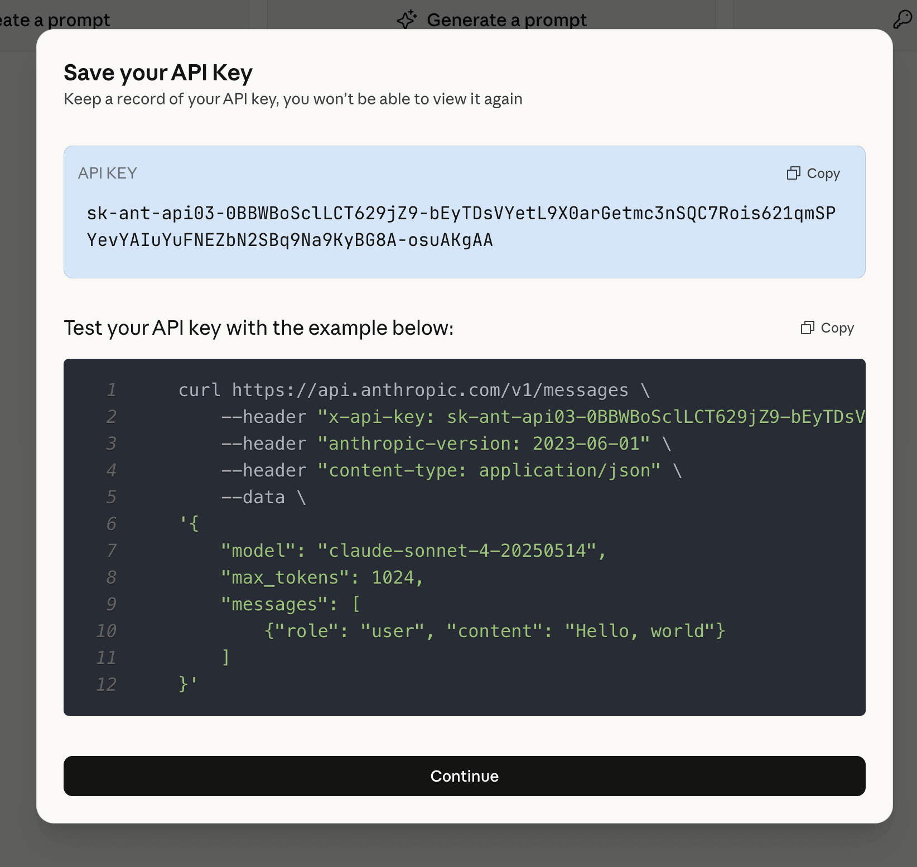
Task: Click the Copy label next to the API key
Action: coord(823,174)
